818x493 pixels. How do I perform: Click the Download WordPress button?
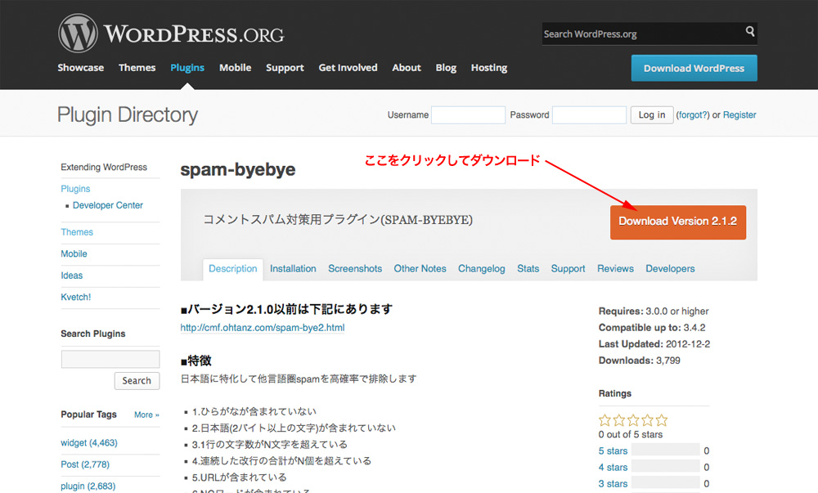(x=694, y=69)
